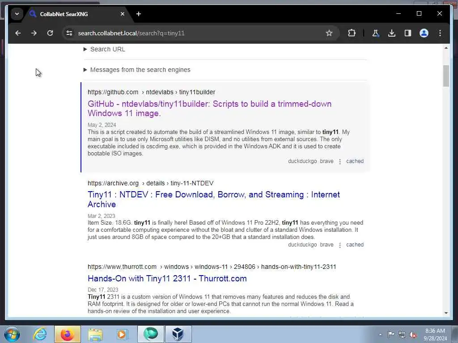Image resolution: width=458 pixels, height=343 pixels.
Task: Open the Chrome three-dot menu
Action: pos(440,33)
